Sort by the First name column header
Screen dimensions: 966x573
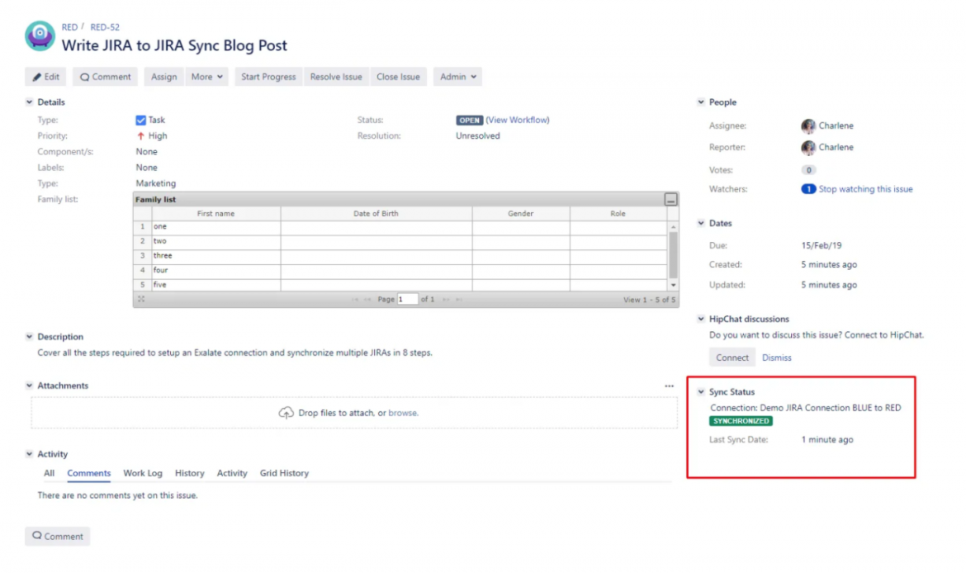coord(215,214)
